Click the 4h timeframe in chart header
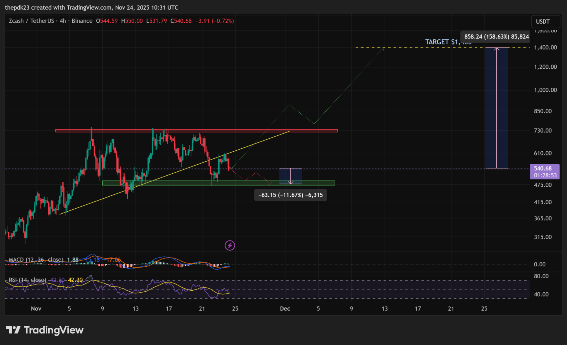567x345 pixels. coord(63,21)
